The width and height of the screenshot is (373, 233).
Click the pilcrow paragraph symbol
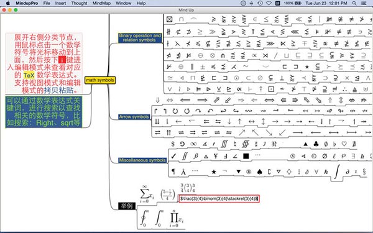point(173,171)
